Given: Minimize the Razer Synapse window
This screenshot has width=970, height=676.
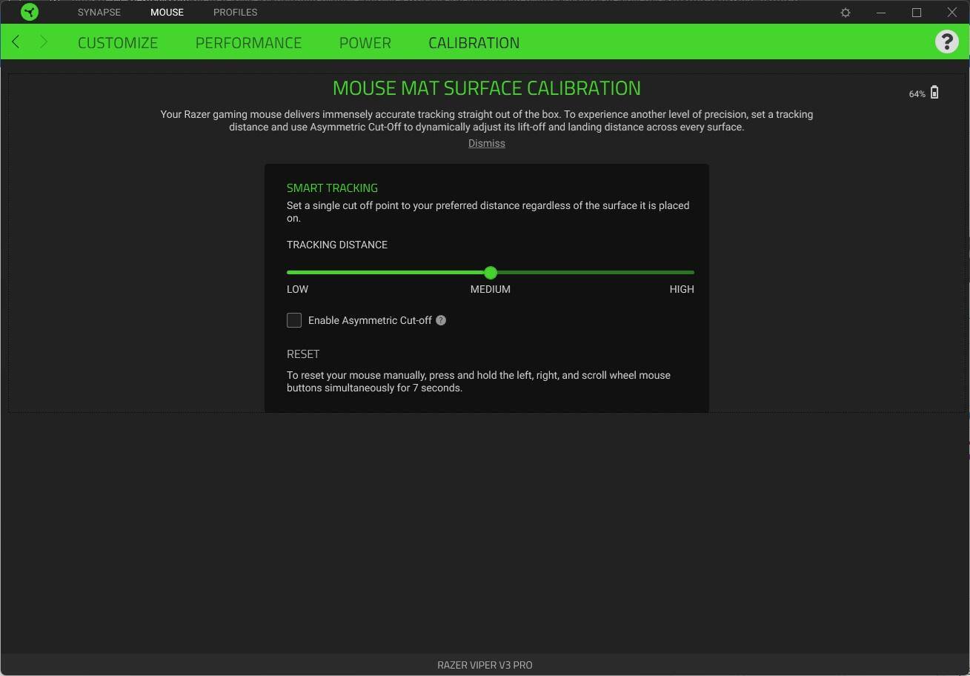Looking at the screenshot, I should 881,13.
